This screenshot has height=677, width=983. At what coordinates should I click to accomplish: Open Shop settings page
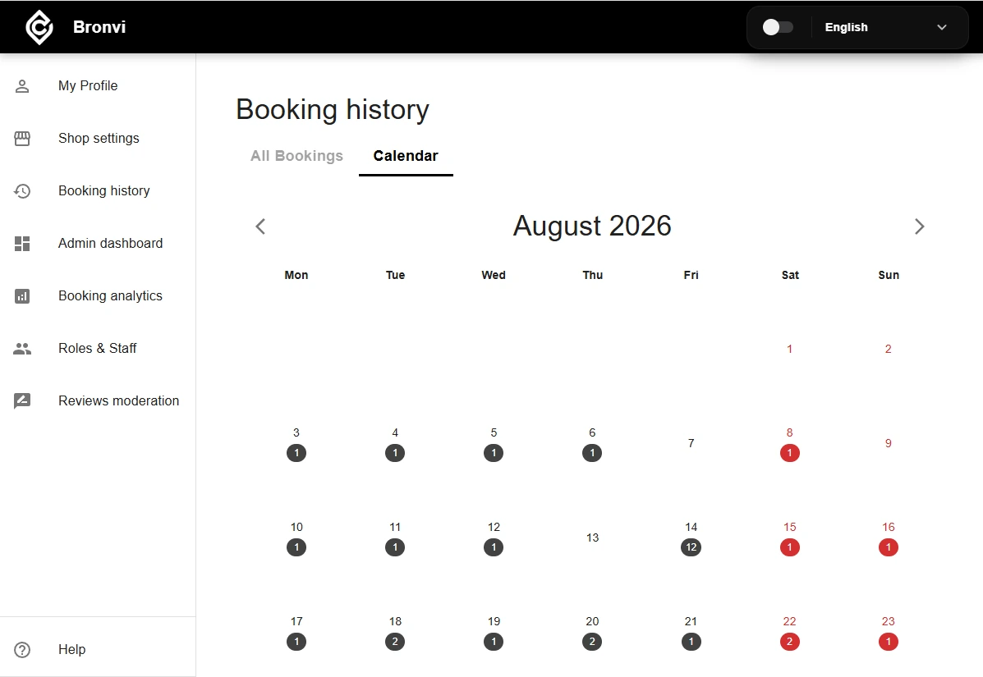(x=97, y=139)
